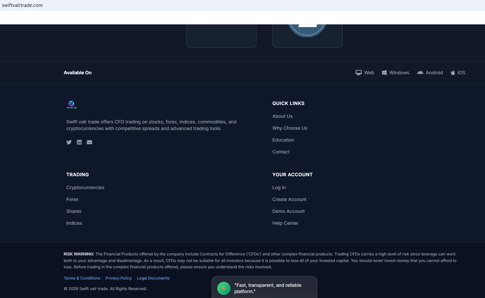Select the Android platform label
The height and width of the screenshot is (298, 485).
434,73
